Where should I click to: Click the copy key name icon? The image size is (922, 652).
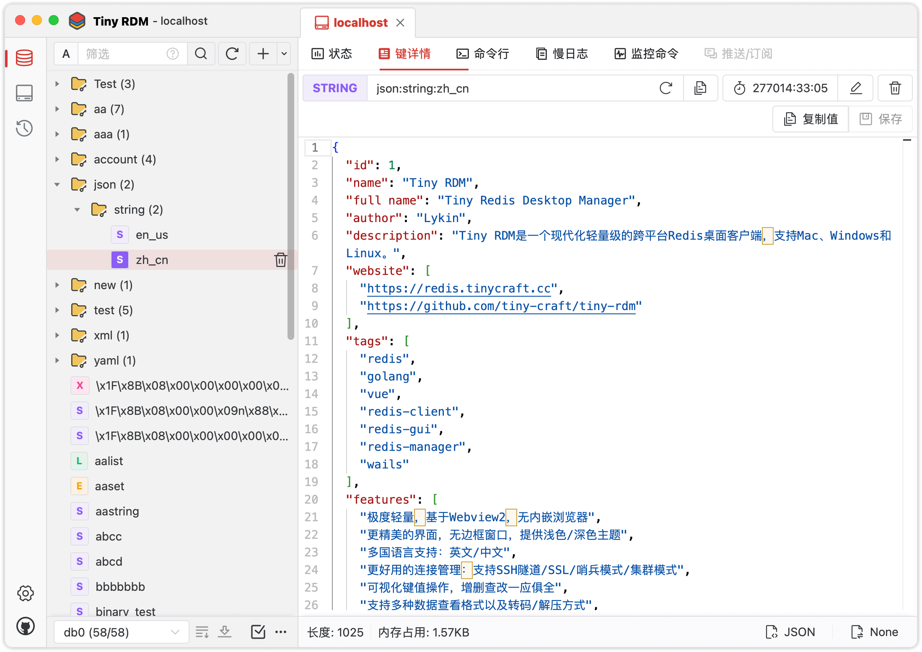pyautogui.click(x=700, y=88)
